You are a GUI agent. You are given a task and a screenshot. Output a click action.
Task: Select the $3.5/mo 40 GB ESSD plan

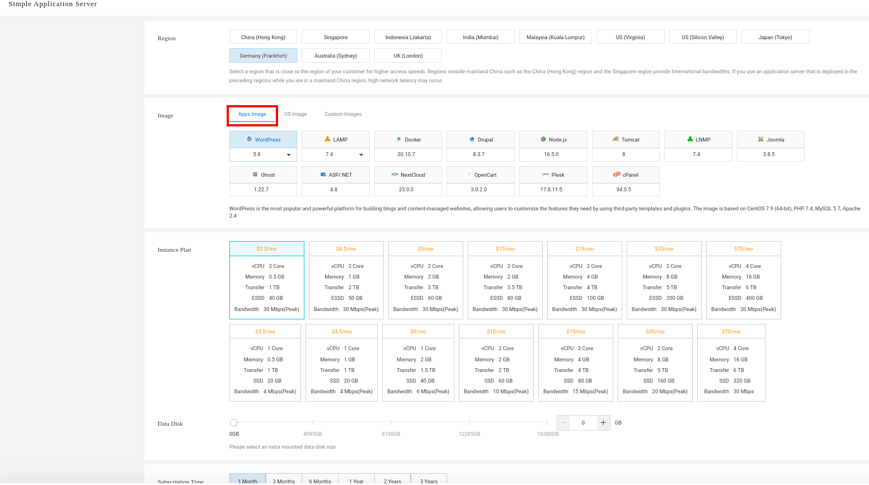coord(267,280)
